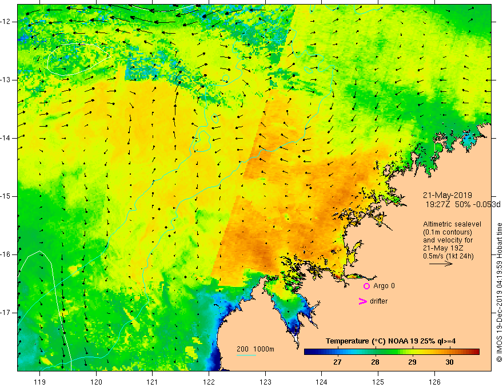Click latitude axis label -15
The height and width of the screenshot is (388, 503).
coord(6,196)
